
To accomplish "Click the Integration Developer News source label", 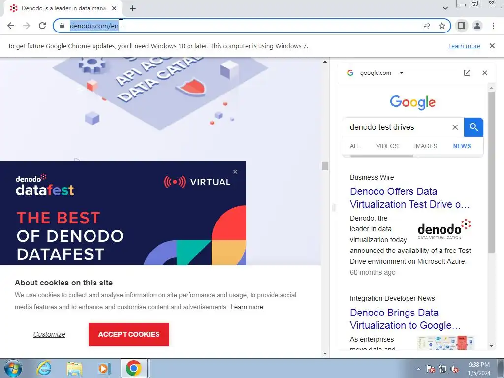I will pyautogui.click(x=392, y=299).
